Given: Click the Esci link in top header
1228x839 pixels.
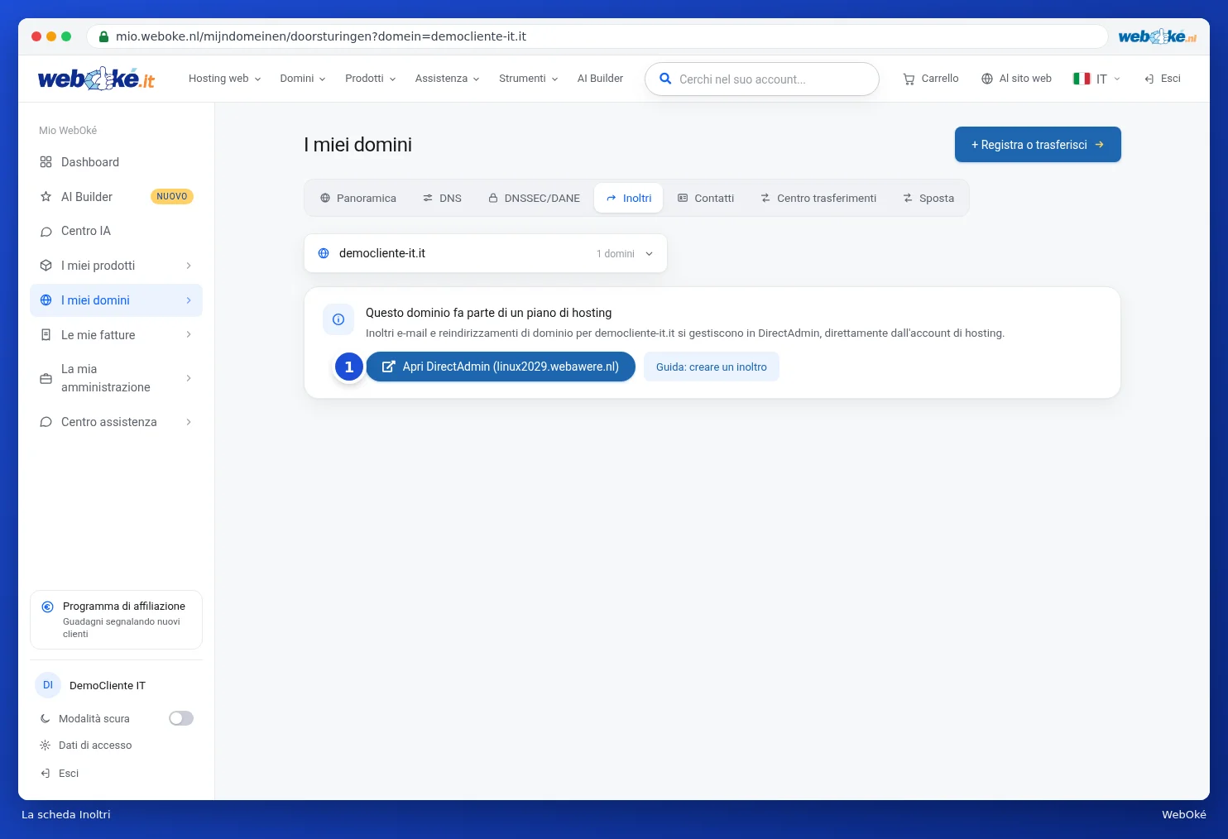Looking at the screenshot, I should (1163, 79).
